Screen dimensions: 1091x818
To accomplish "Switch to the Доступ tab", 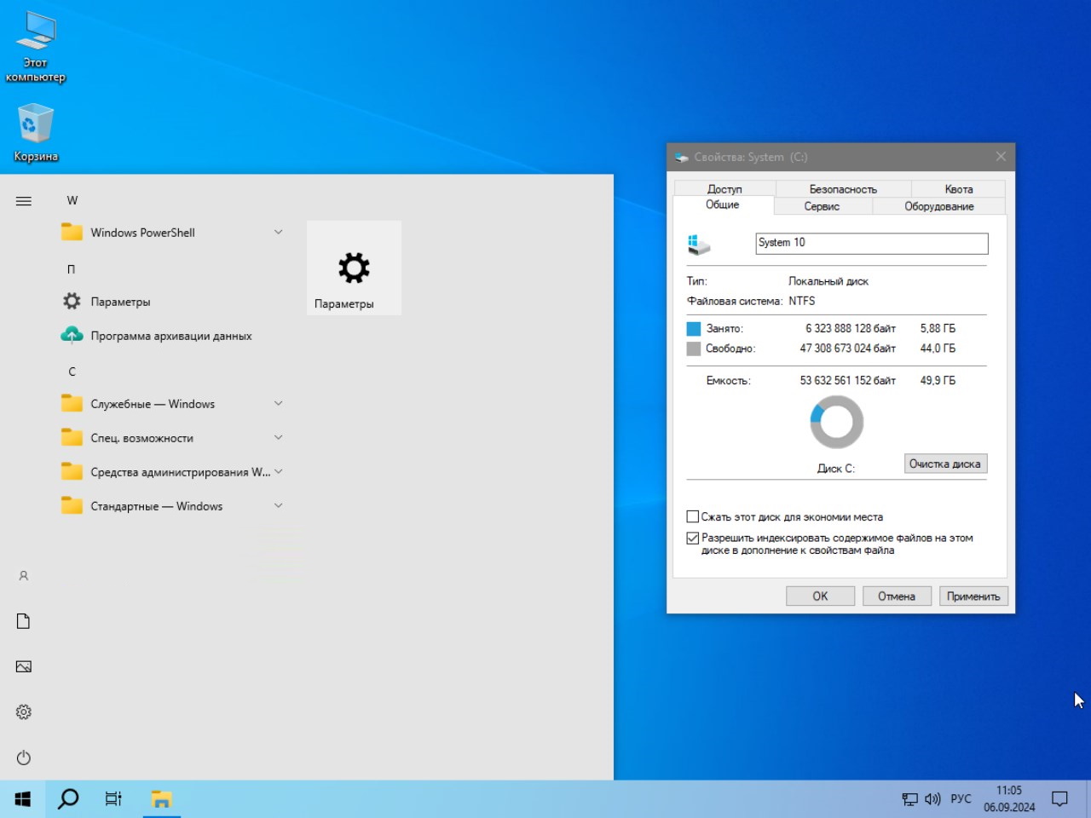I will pyautogui.click(x=724, y=189).
